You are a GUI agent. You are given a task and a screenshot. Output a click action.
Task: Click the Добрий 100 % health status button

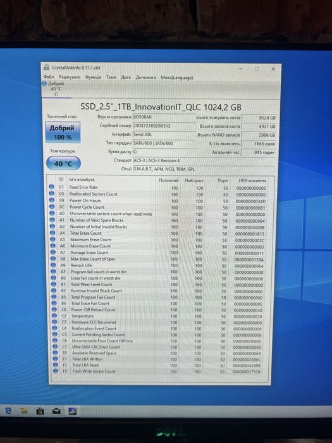pyautogui.click(x=63, y=132)
